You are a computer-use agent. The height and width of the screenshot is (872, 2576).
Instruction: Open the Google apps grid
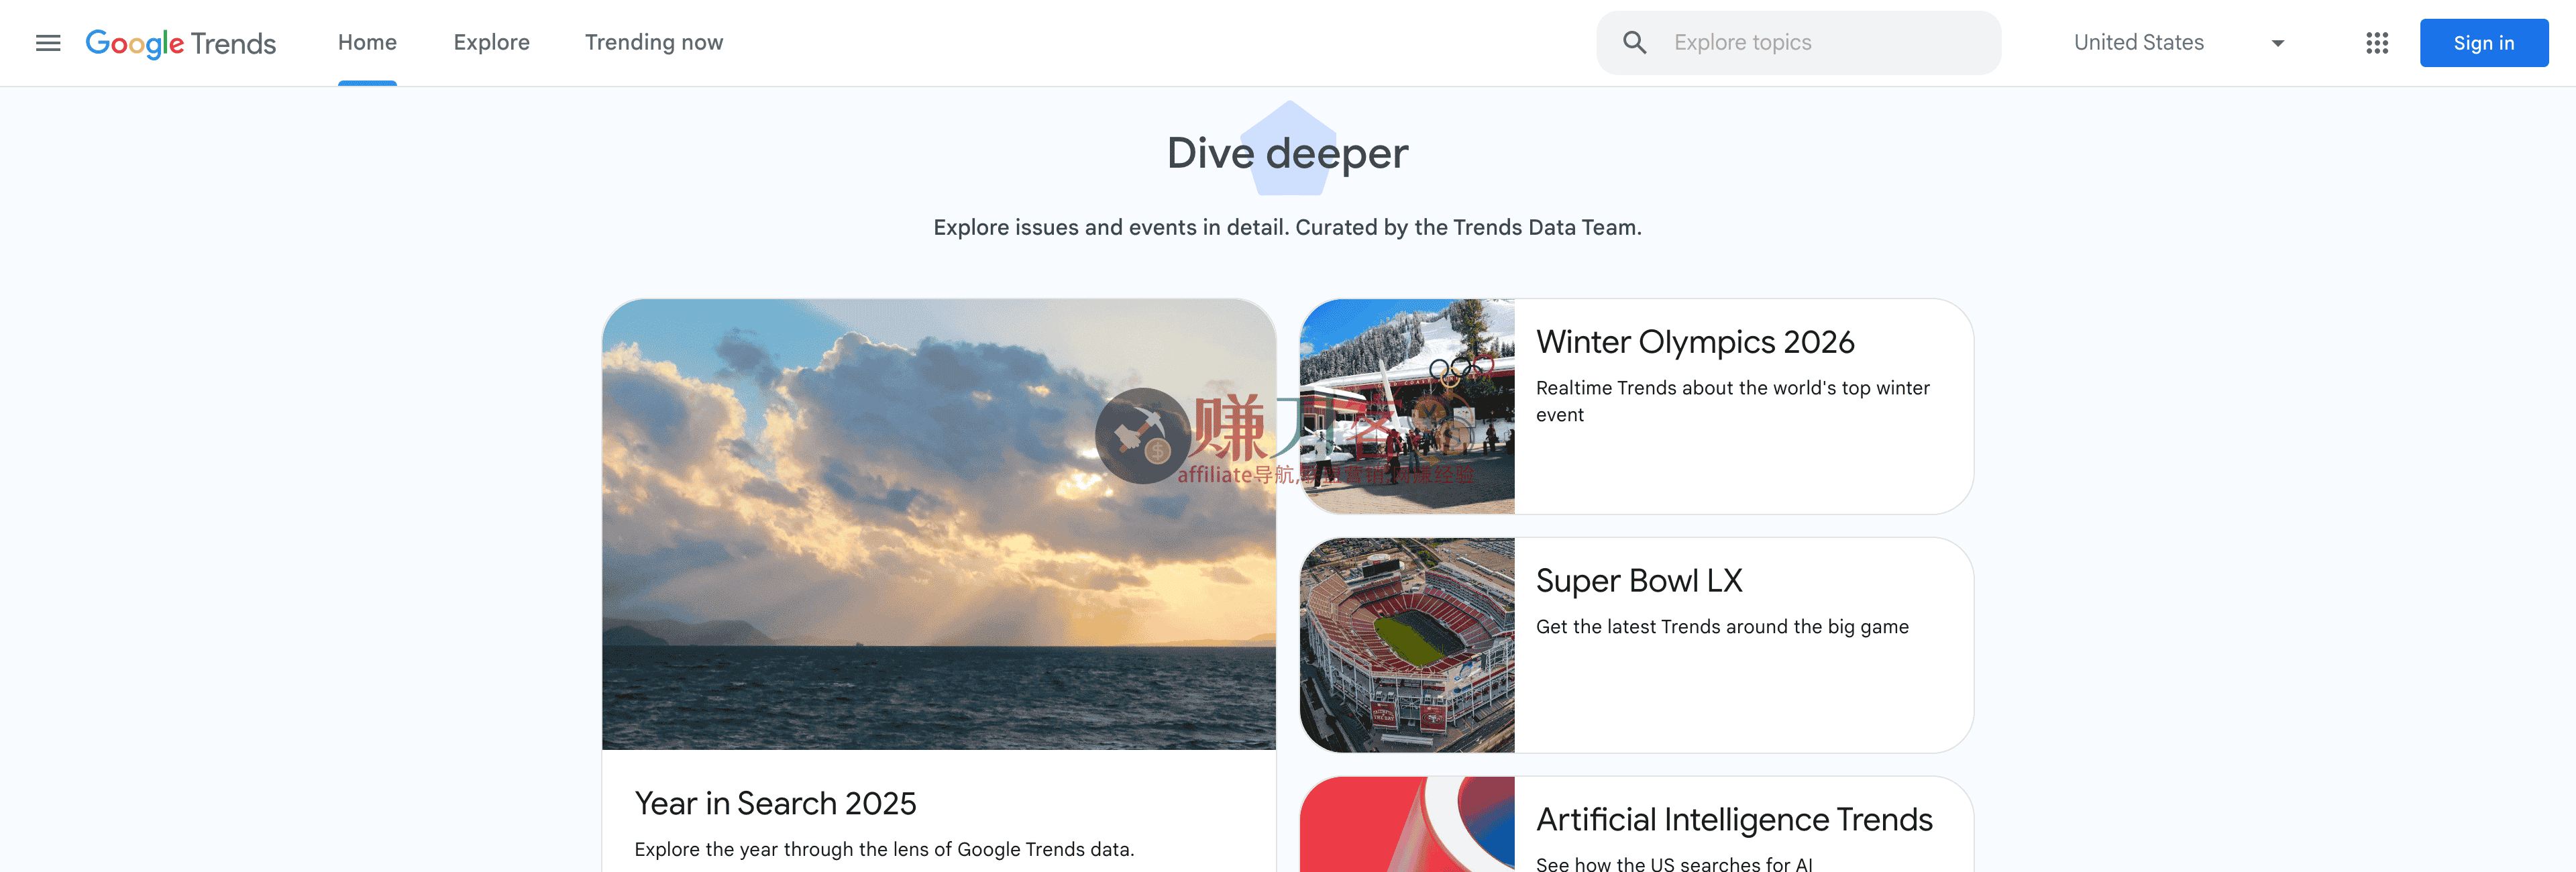coord(2376,43)
